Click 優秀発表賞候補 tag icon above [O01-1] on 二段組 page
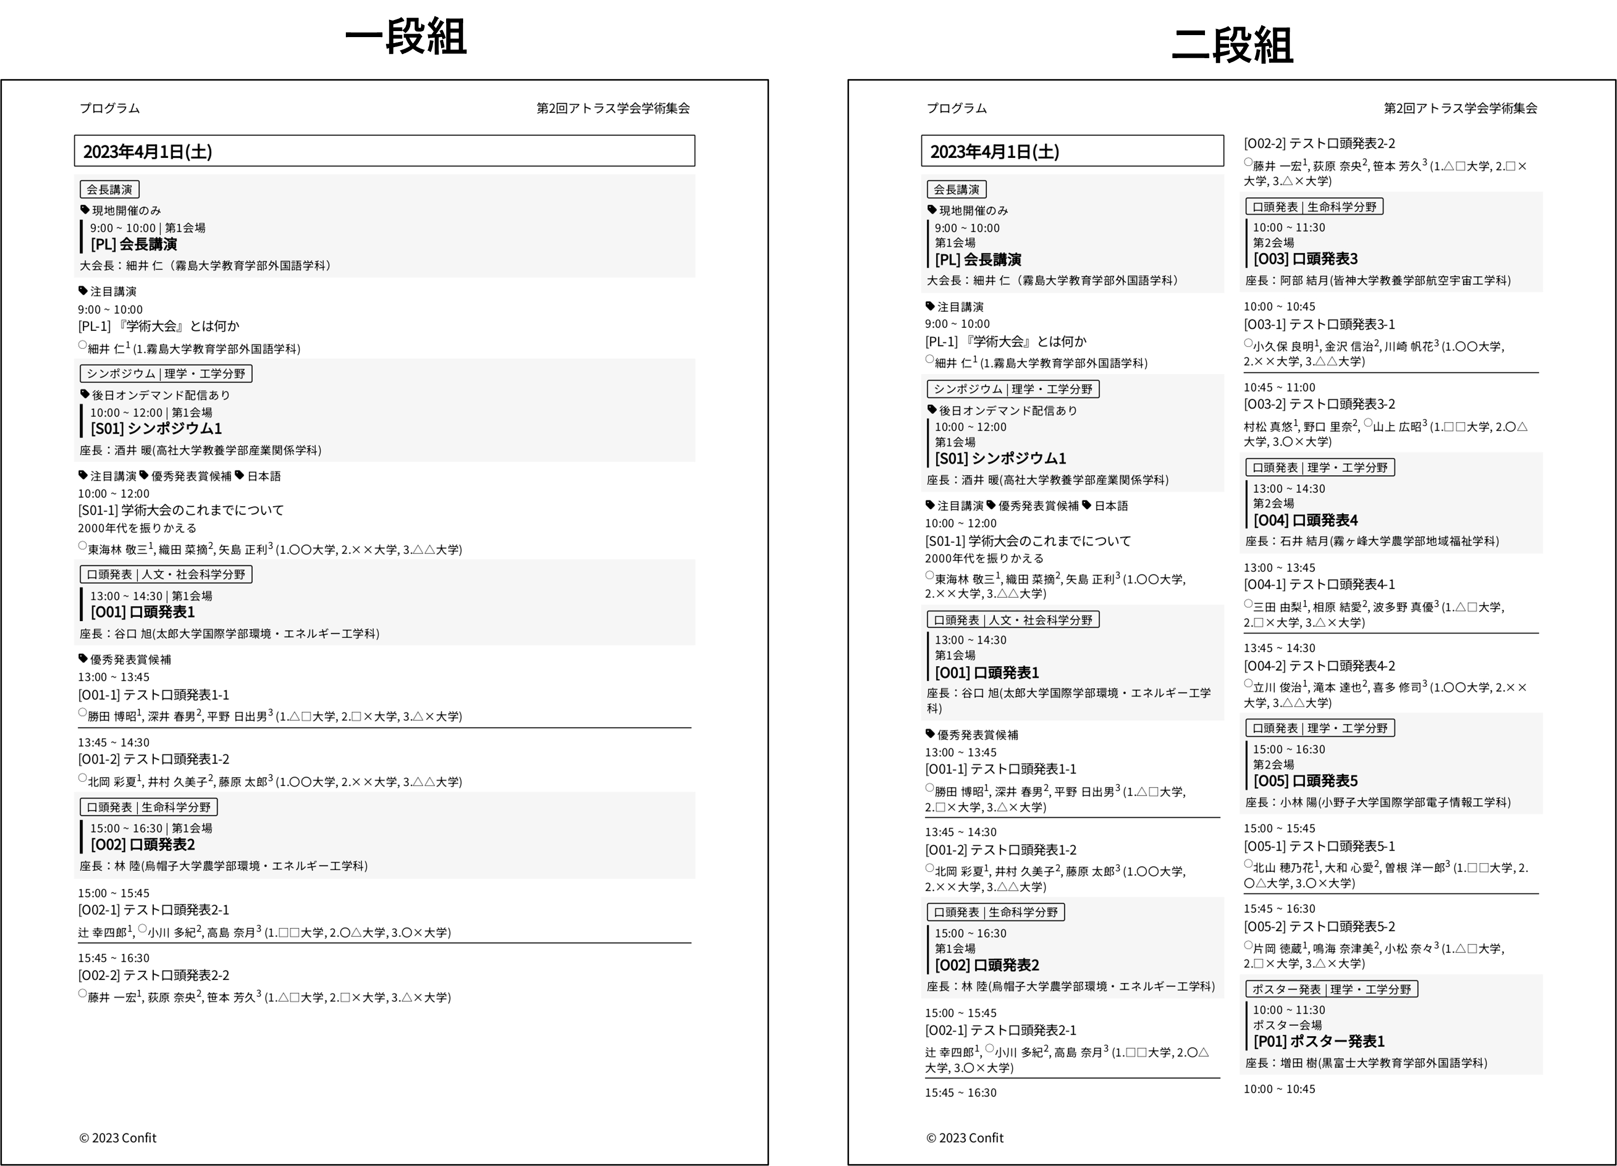The height and width of the screenshot is (1166, 1617). coord(930,733)
